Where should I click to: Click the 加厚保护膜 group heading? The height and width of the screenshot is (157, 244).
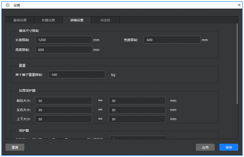[27, 90]
